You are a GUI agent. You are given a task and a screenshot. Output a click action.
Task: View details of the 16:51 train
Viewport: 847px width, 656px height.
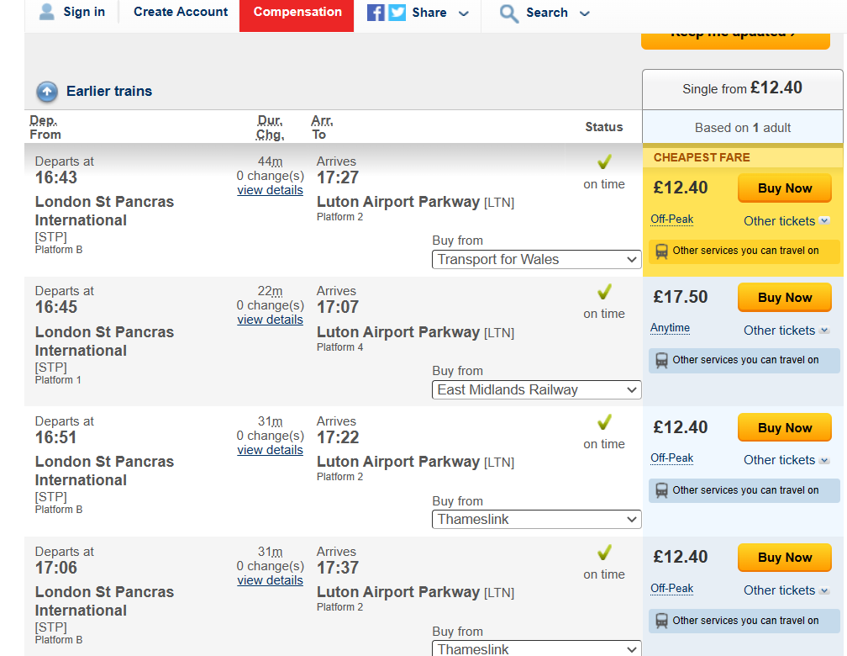(x=270, y=450)
